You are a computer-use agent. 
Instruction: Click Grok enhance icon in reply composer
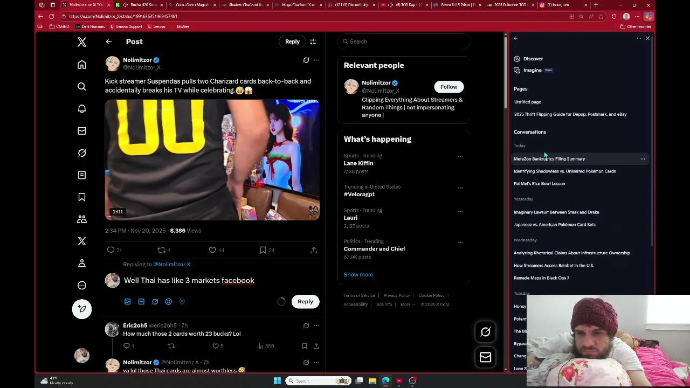(155, 301)
